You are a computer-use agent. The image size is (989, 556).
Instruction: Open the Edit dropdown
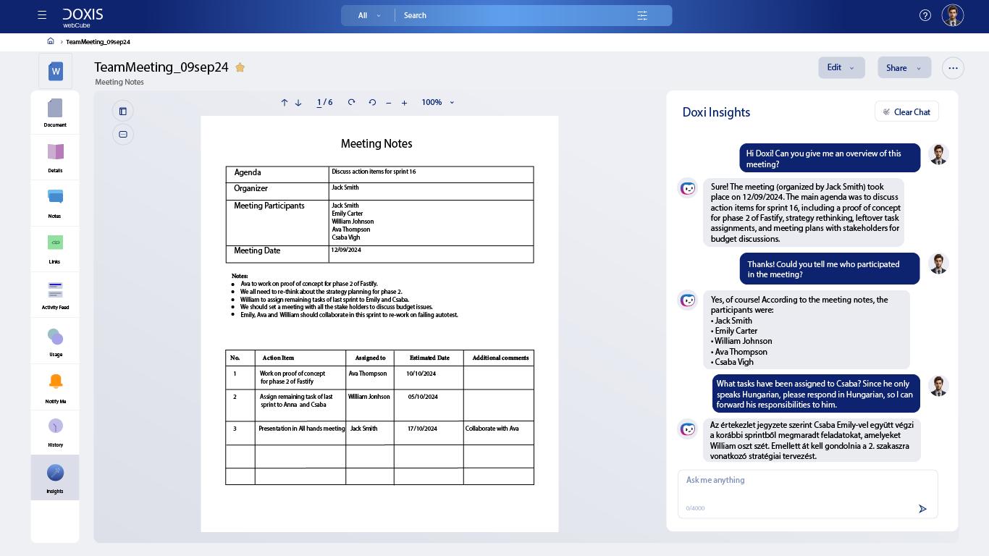click(x=841, y=67)
